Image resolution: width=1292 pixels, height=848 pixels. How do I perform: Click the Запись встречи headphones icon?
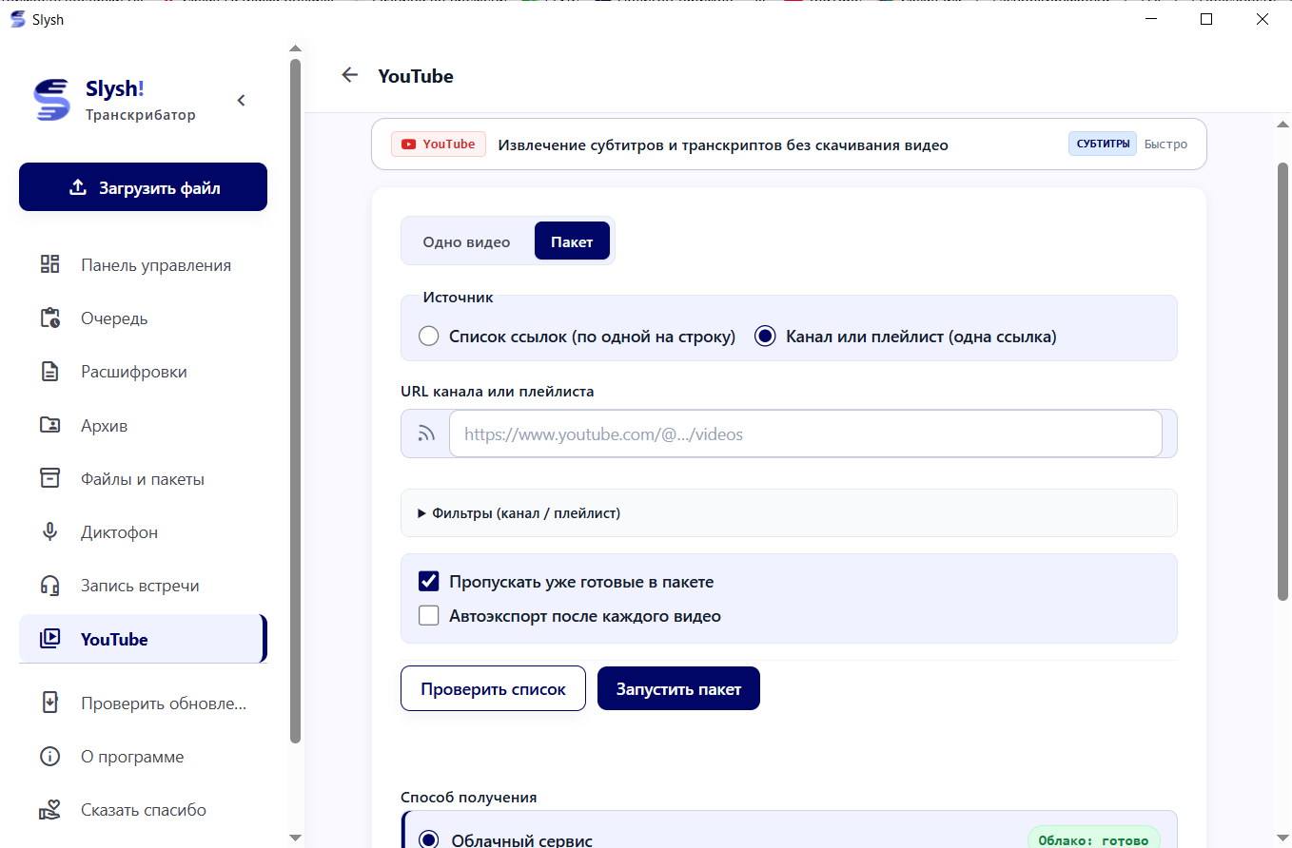49,586
